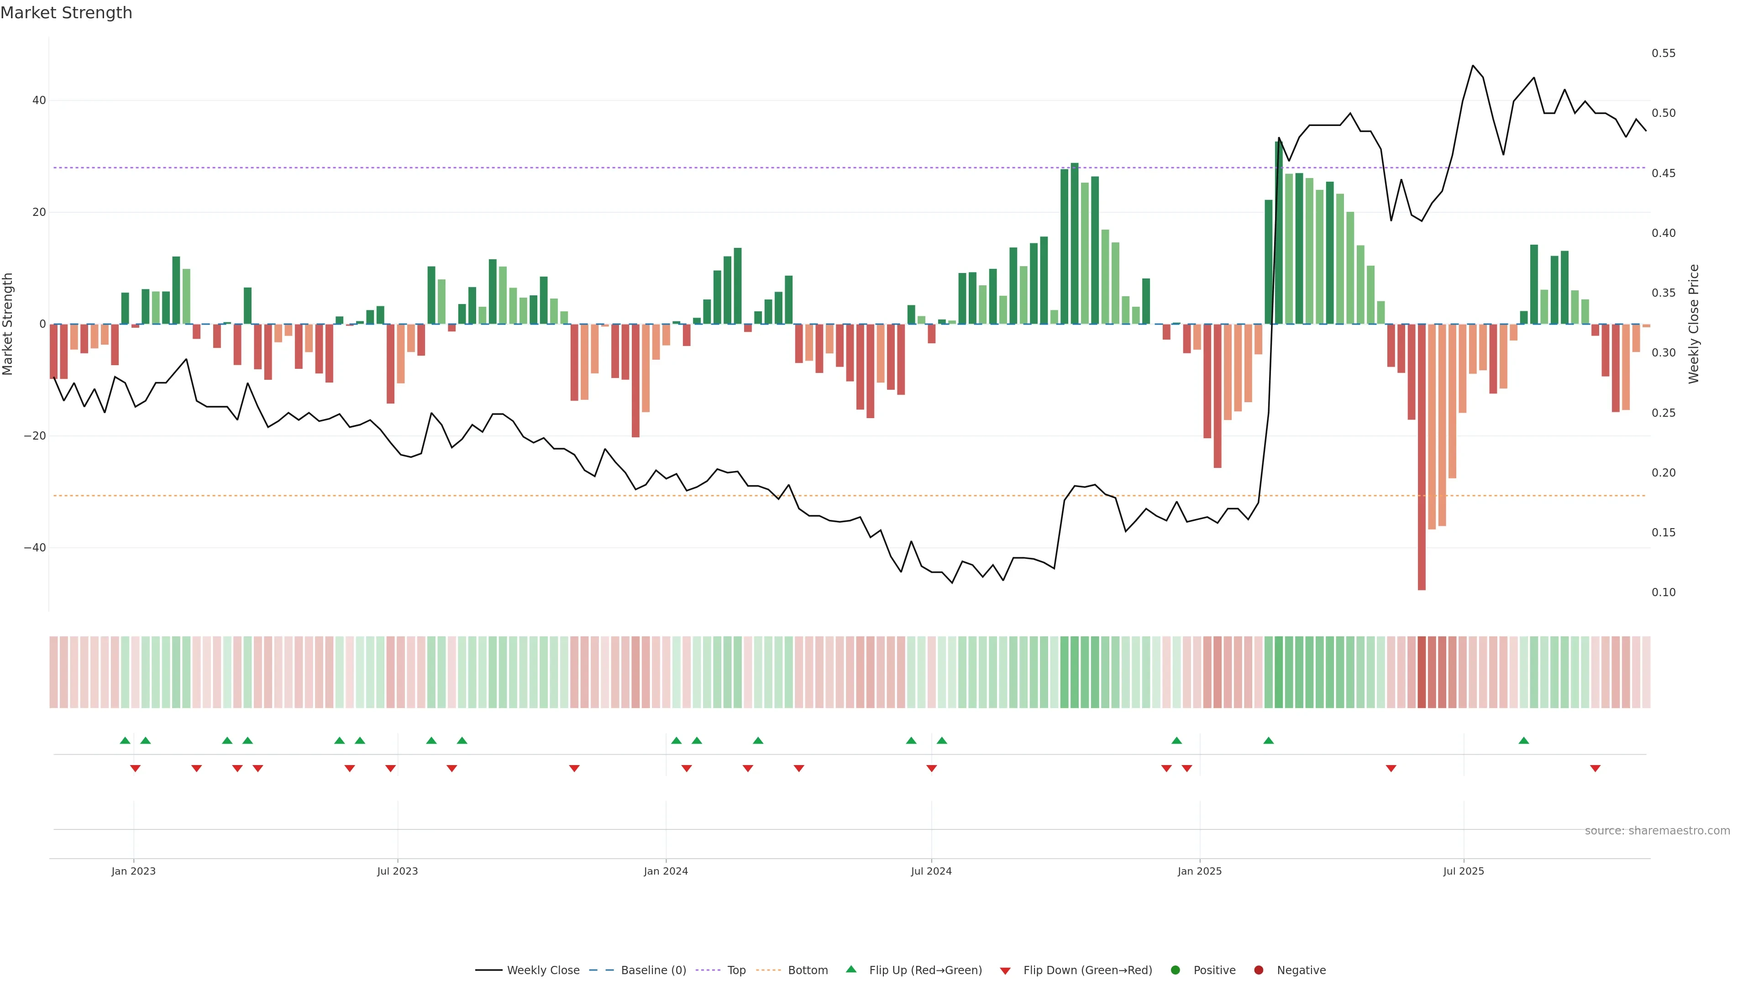Click the first red flip-down triangle marker

click(x=136, y=768)
